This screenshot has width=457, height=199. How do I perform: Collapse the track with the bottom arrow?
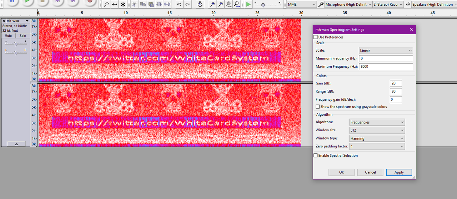pos(16,144)
